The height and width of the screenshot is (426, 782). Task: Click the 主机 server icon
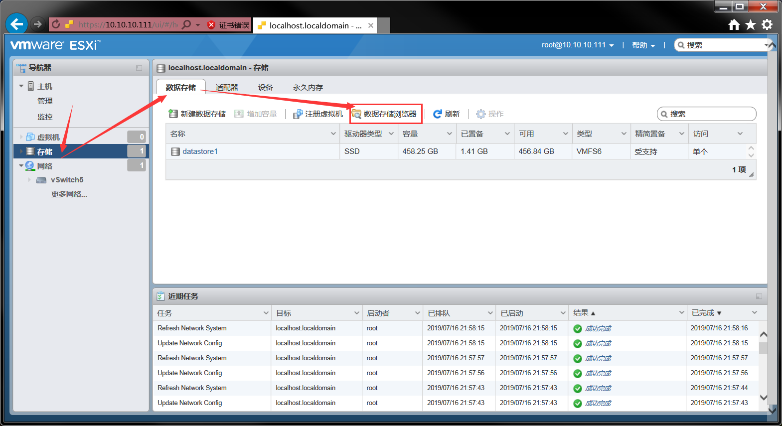click(x=31, y=86)
